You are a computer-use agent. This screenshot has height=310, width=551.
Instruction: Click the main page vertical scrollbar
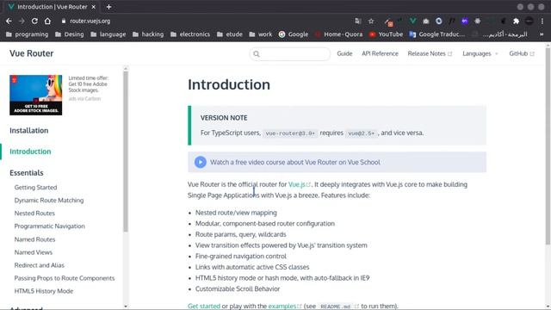pos(548,146)
